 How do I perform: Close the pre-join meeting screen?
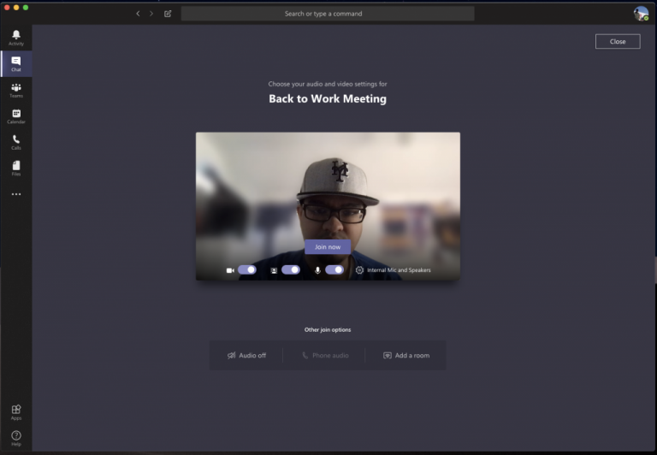pyautogui.click(x=618, y=41)
